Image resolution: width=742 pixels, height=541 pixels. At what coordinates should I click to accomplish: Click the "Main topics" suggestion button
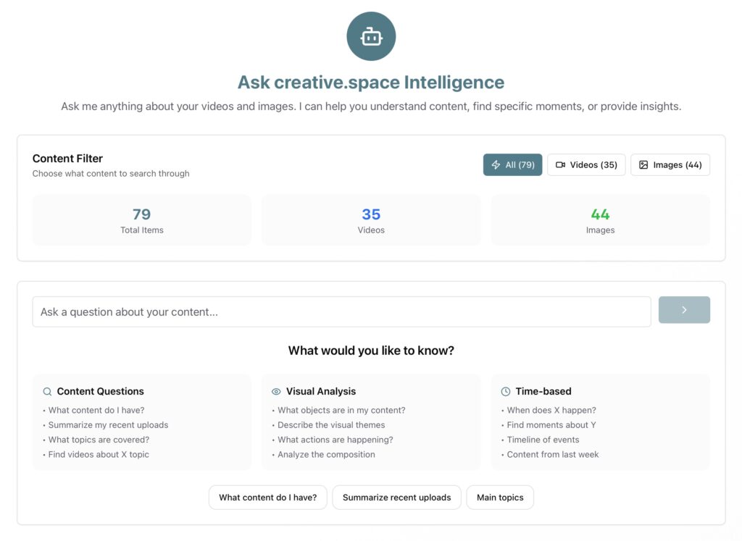pos(500,498)
